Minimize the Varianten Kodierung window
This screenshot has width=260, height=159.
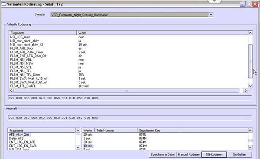pos(242,4)
